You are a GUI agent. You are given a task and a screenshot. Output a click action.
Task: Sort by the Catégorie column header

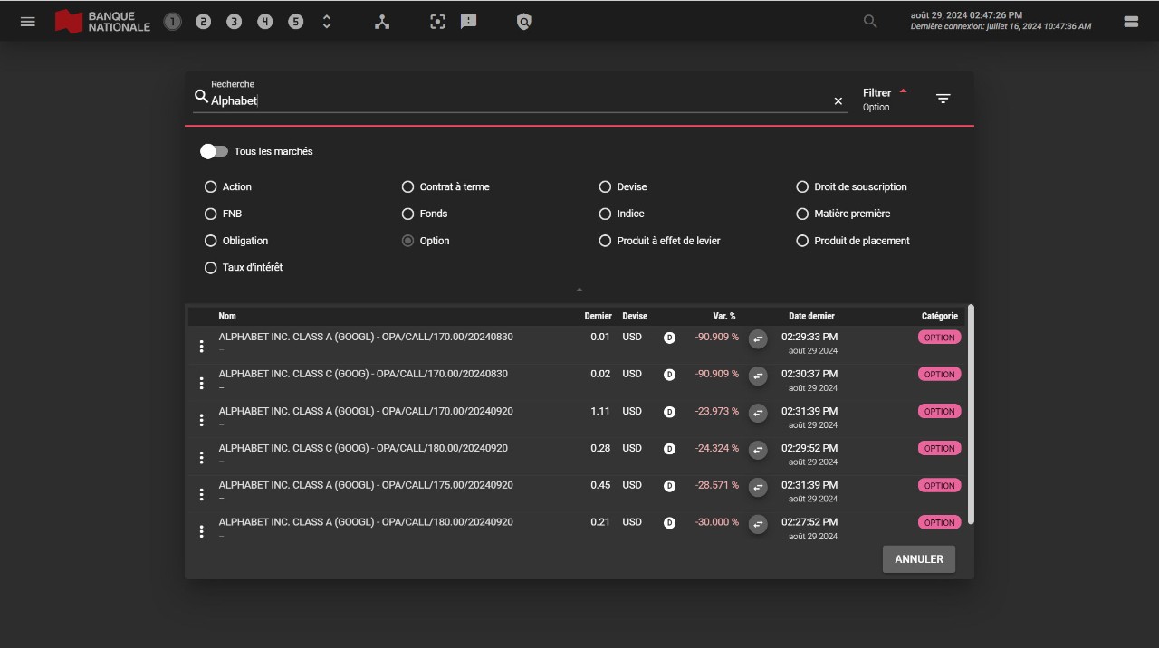point(939,316)
